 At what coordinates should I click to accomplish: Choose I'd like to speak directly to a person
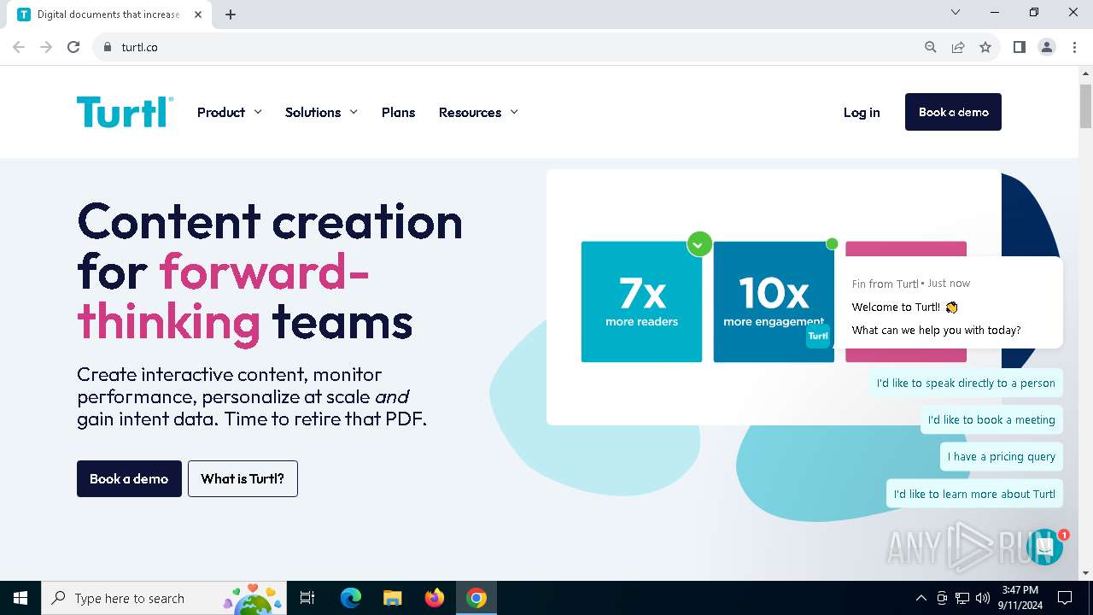point(966,383)
